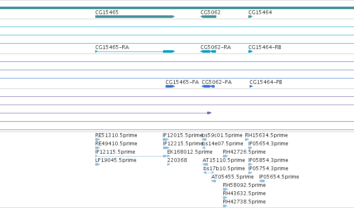This screenshot has height=208, width=354.
Task: Select the CG15465-RA transcript exon block
Action: tap(169, 51)
